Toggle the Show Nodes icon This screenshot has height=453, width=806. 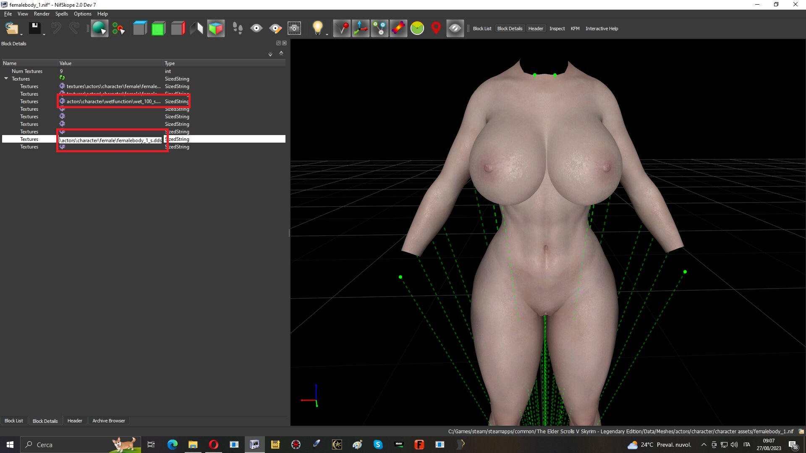[379, 29]
